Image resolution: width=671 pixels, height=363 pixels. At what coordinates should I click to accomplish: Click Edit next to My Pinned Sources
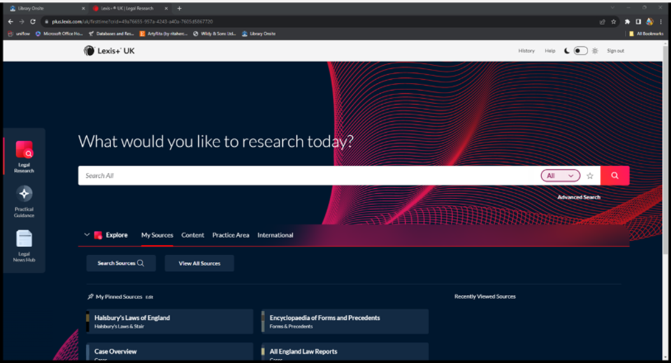[x=150, y=297]
